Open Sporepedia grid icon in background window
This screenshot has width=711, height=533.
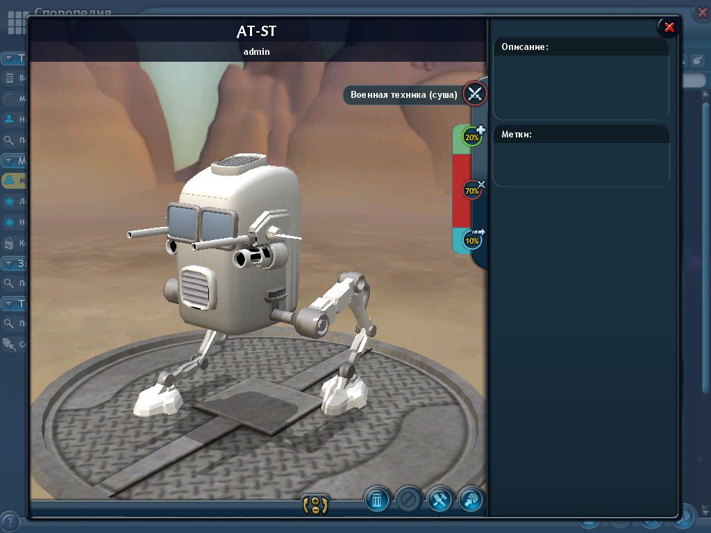tap(17, 23)
